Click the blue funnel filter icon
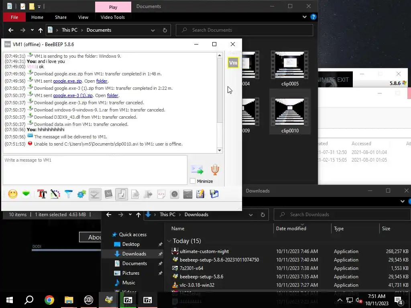 [68, 194]
